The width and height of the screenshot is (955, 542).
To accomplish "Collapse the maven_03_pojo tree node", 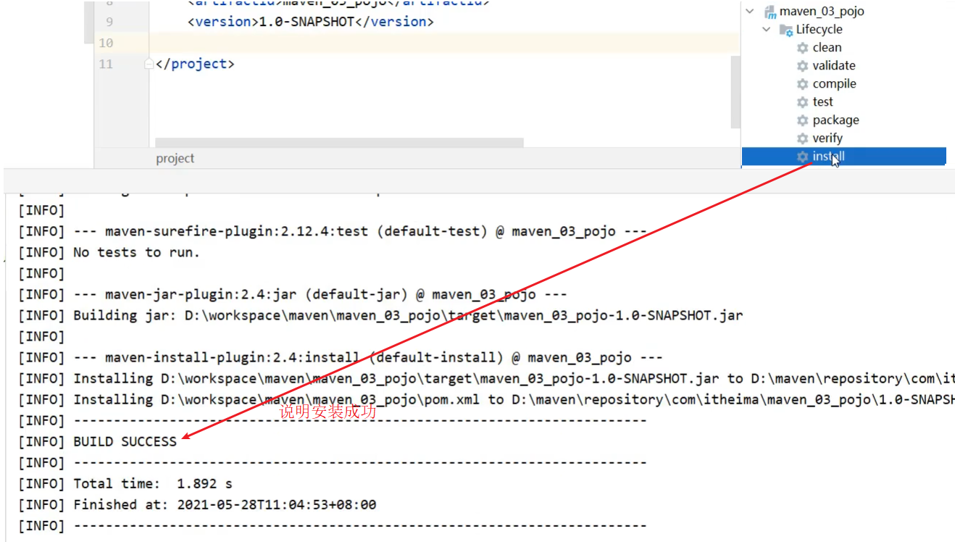I will [750, 12].
